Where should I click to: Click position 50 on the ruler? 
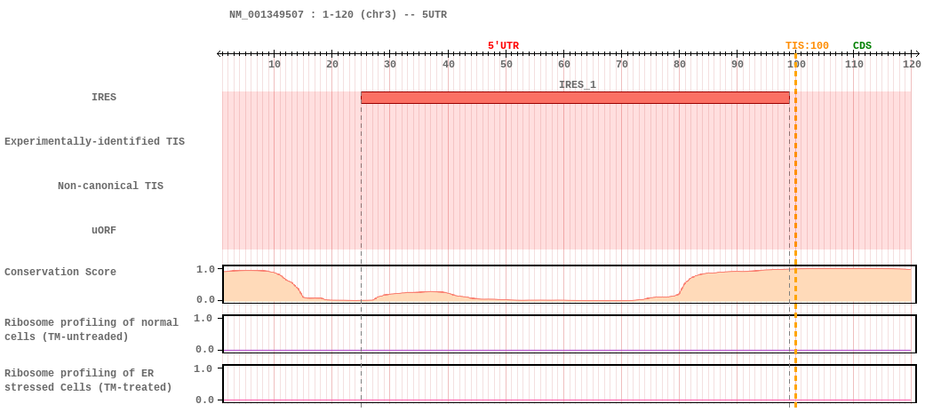(x=506, y=64)
